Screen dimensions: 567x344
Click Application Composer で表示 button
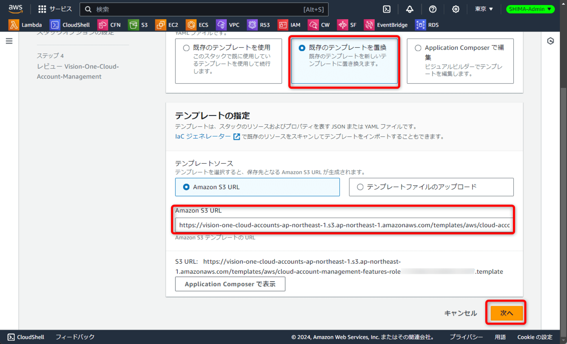coord(230,284)
